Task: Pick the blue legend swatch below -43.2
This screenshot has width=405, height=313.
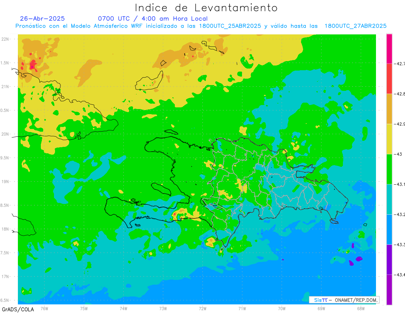Action: click(x=389, y=229)
